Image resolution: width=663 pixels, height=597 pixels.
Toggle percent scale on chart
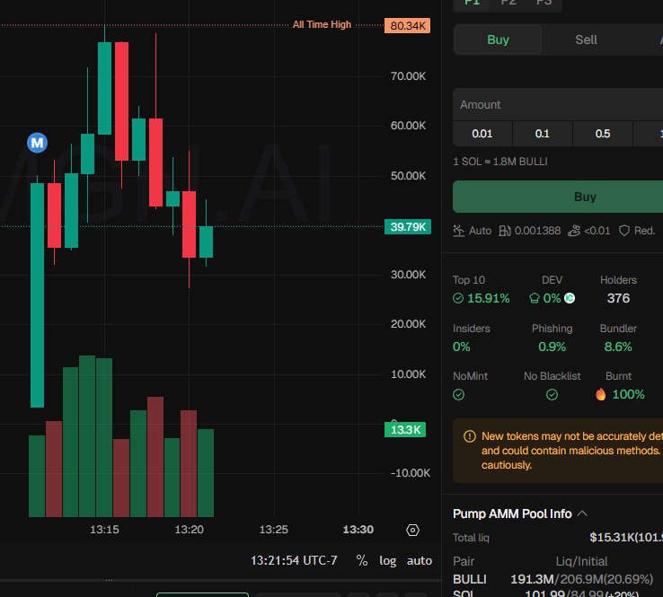coord(361,561)
